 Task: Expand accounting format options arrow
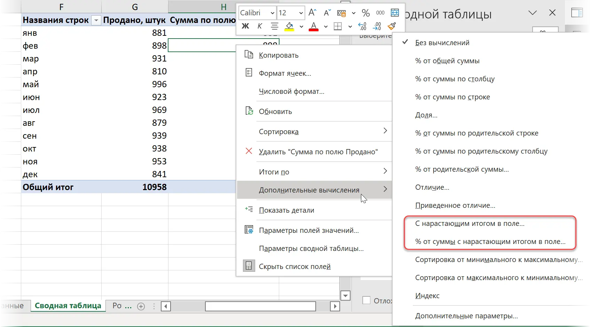[354, 13]
